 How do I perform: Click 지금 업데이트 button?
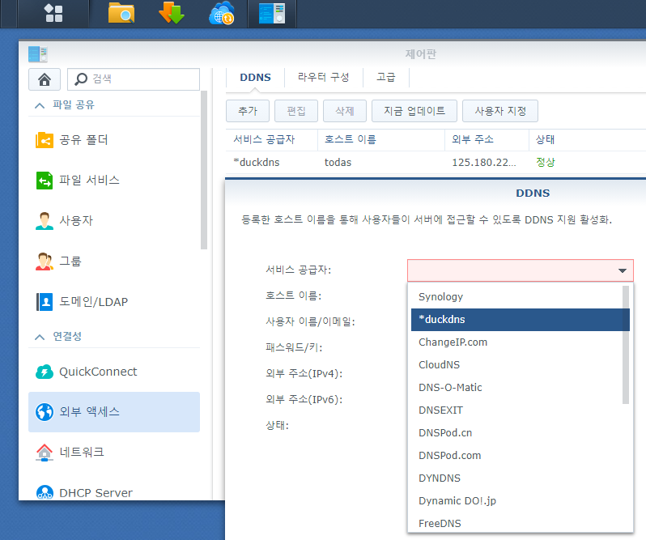[414, 111]
